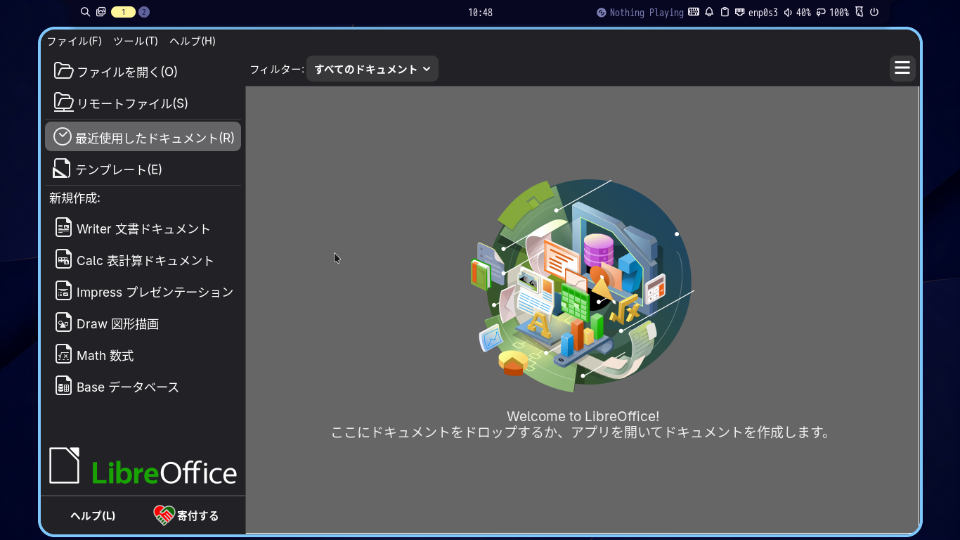This screenshot has height=540, width=960.
Task: Open the ファイルを開く(O) folder icon
Action: pos(64,71)
